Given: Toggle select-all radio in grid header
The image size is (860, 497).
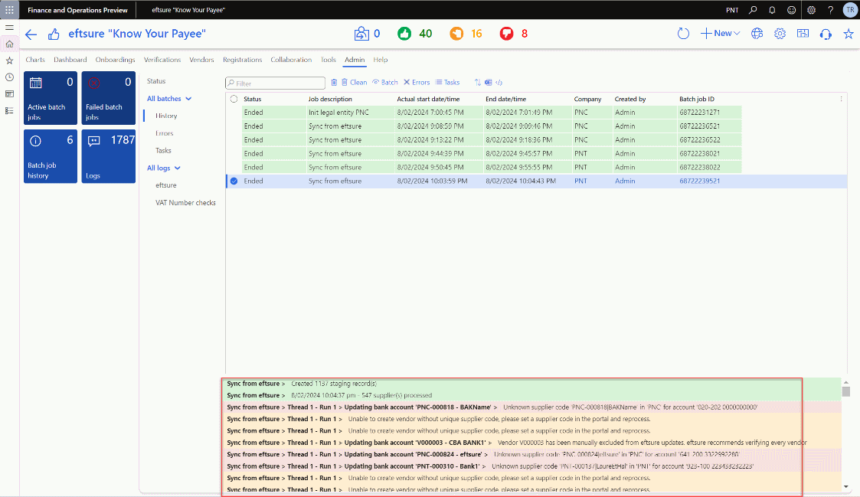Looking at the screenshot, I should (x=234, y=100).
